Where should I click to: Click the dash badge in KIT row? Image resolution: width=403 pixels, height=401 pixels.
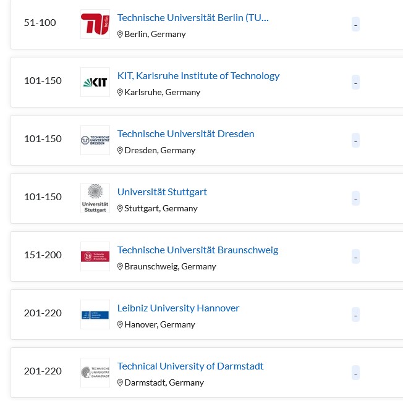click(355, 82)
